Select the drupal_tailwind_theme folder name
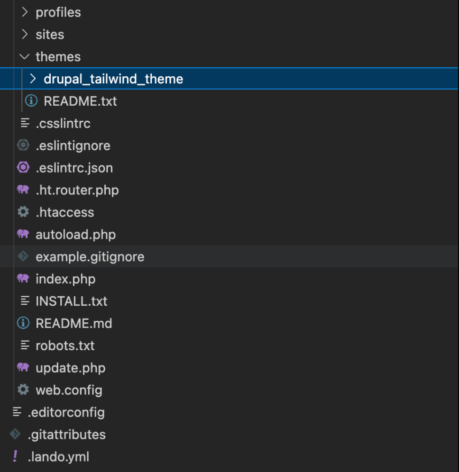This screenshot has width=459, height=472. 113,79
